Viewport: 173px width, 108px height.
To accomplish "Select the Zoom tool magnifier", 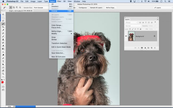I will (3, 74).
